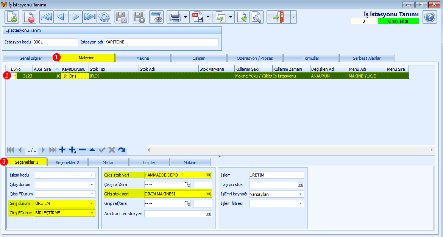Screen dimensions: 443x237
Task: Click İstasyon kodu input field
Action: (55, 42)
